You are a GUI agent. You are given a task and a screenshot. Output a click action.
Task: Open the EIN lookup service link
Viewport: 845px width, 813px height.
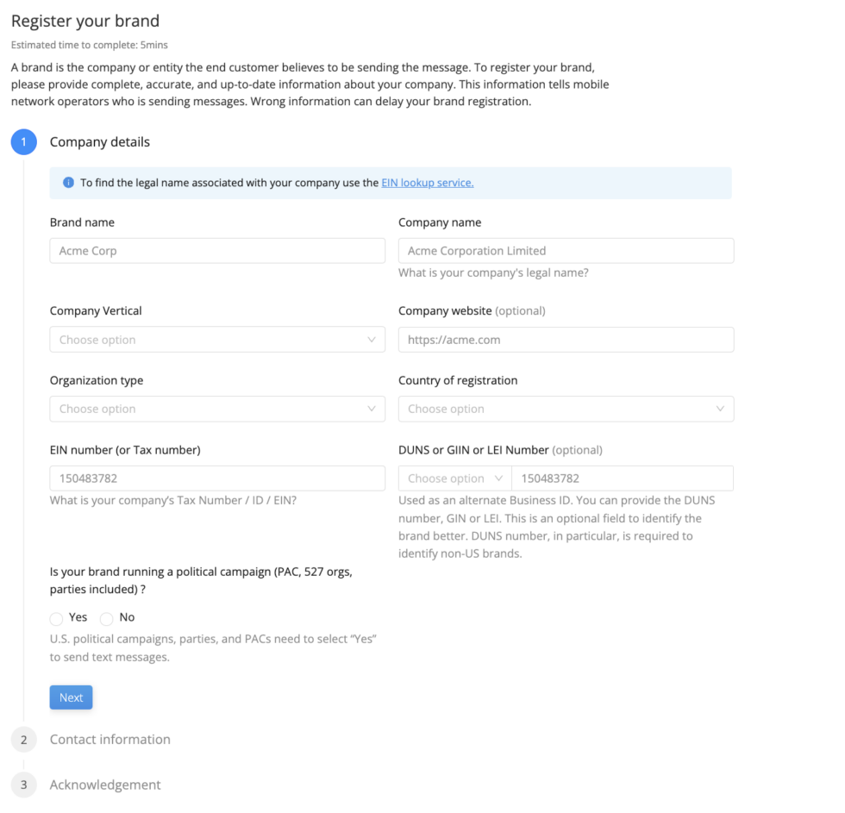427,182
